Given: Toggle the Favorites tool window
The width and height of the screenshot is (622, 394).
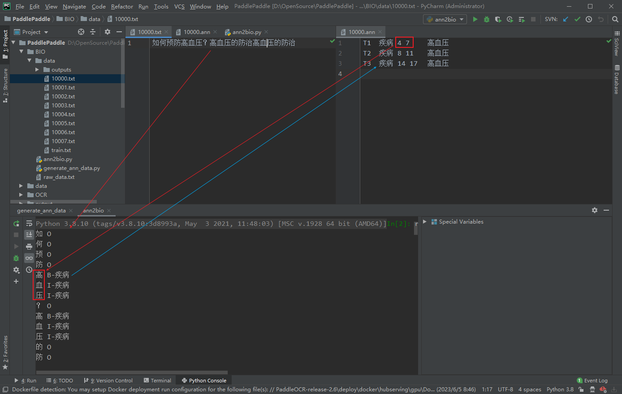Looking at the screenshot, I should click(x=5, y=353).
